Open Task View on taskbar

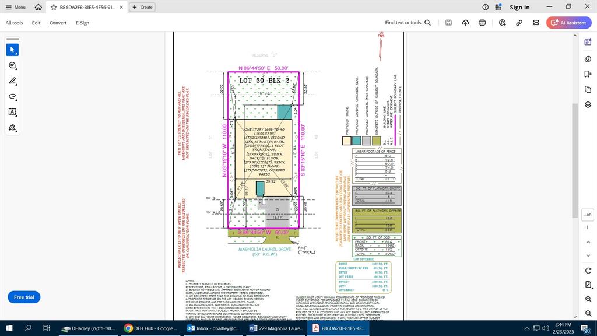coord(46,328)
